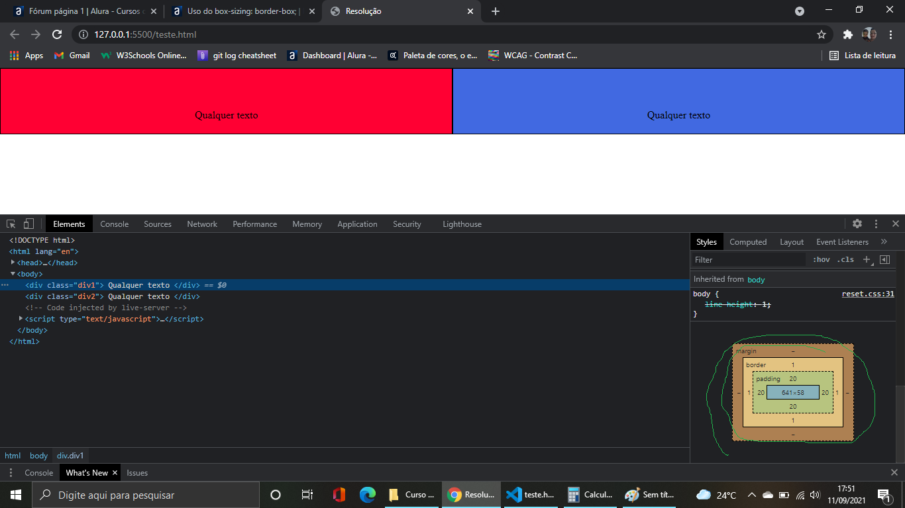Click the Windows search box
905x508 pixels.
tap(146, 495)
